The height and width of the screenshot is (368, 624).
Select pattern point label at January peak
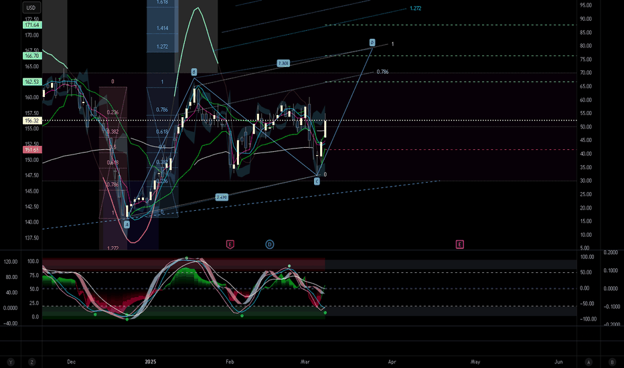193,72
